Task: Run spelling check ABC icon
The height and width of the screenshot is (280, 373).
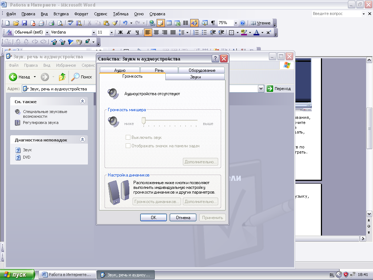Action: (x=70, y=23)
